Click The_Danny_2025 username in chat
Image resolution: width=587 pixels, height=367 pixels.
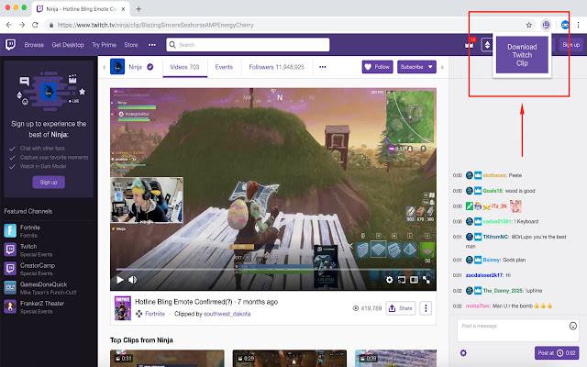pos(502,291)
